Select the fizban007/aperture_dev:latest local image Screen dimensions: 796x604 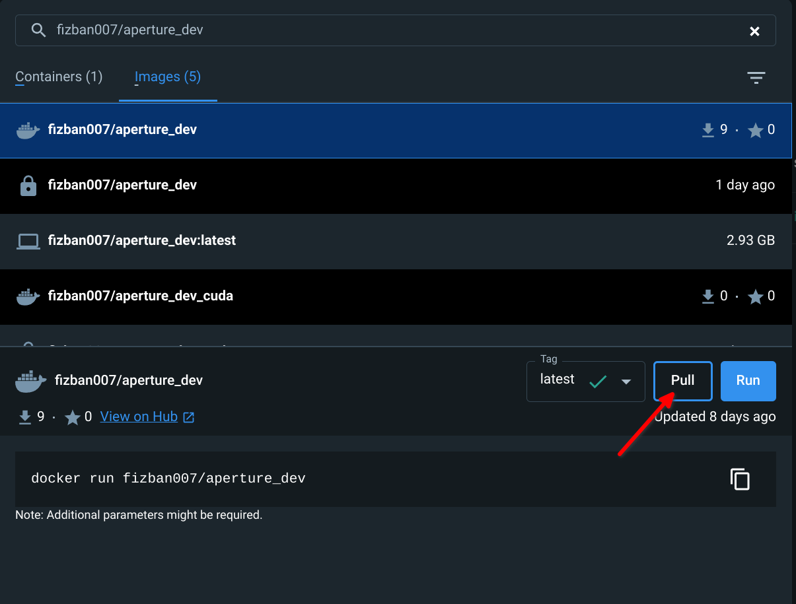[x=396, y=241]
